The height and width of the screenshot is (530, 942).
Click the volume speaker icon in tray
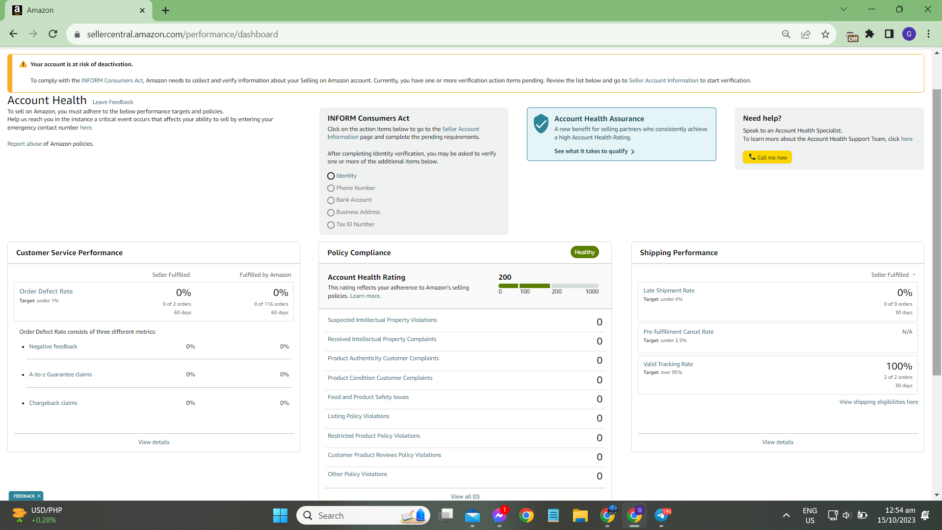847,515
